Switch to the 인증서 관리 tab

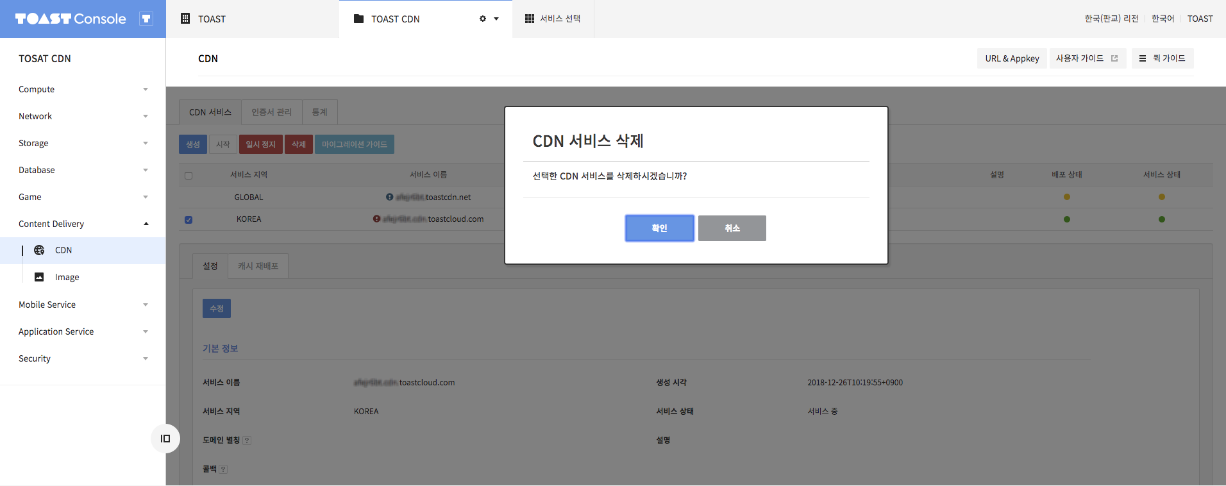point(271,112)
